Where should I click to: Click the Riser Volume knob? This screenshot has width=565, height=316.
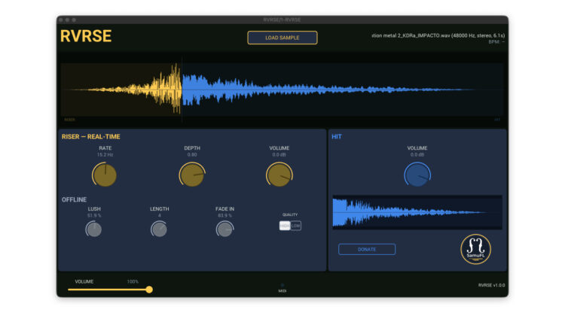[x=279, y=175]
